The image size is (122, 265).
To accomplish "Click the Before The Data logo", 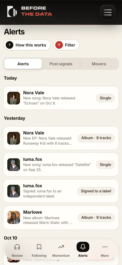I will (30, 11).
